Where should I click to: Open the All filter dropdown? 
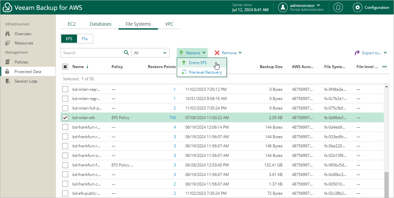pos(150,53)
